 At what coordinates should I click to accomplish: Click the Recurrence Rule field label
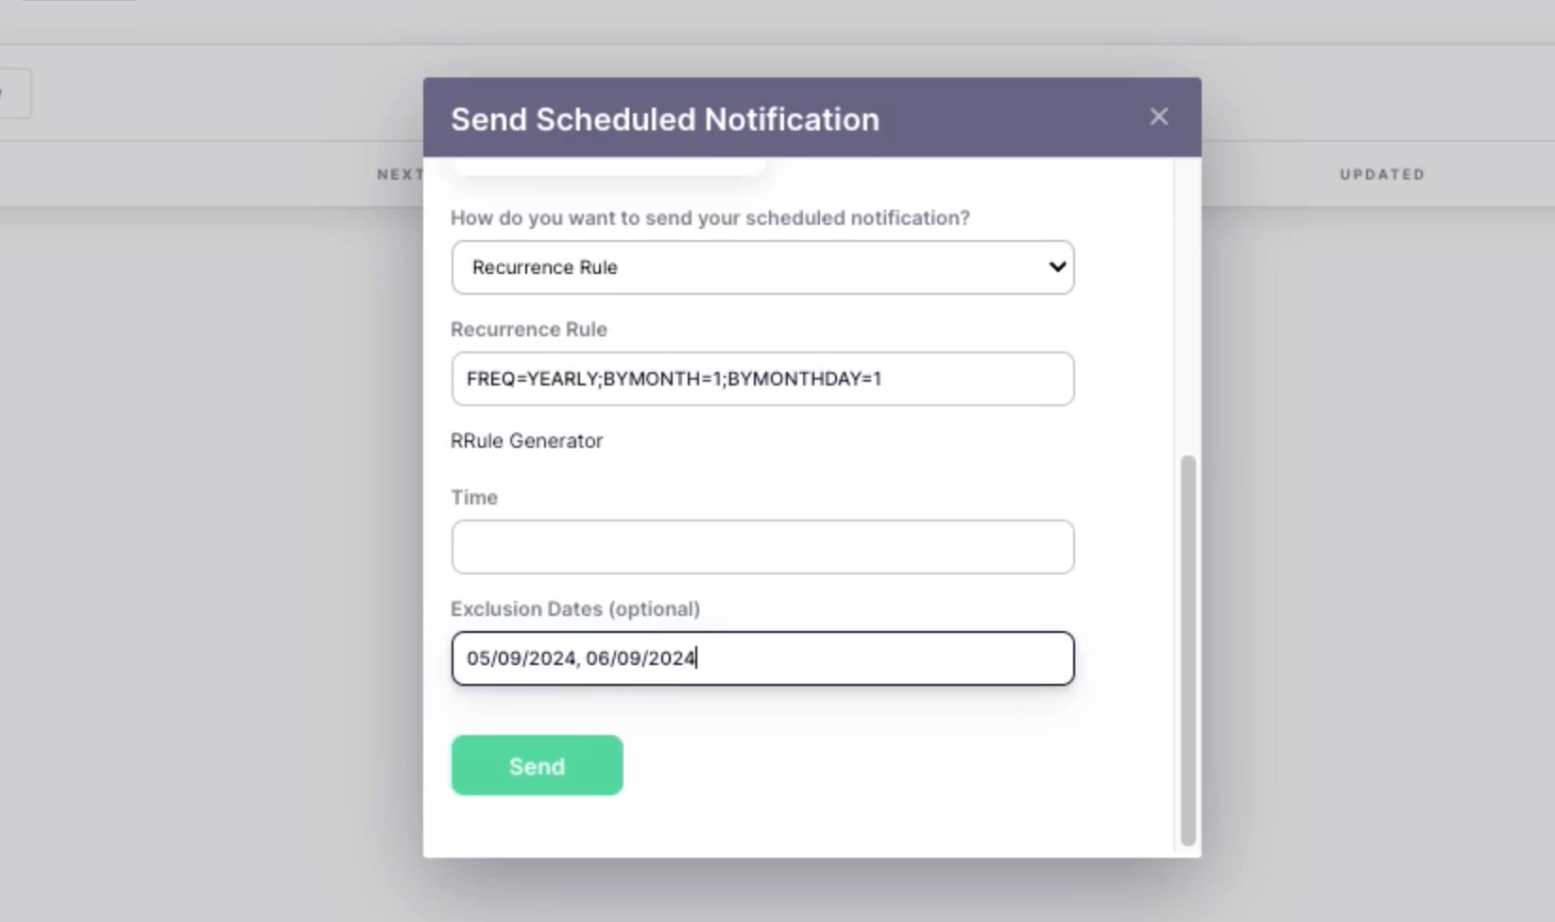528,330
